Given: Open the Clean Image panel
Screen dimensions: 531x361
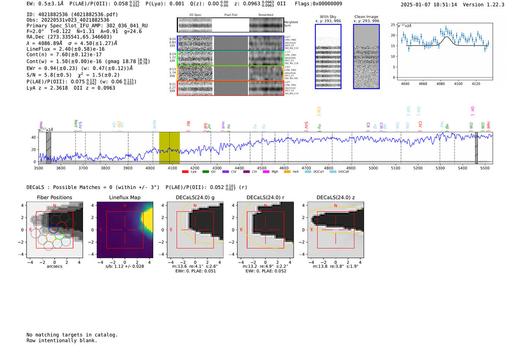Looking at the screenshot, I should pyautogui.click(x=366, y=56).
